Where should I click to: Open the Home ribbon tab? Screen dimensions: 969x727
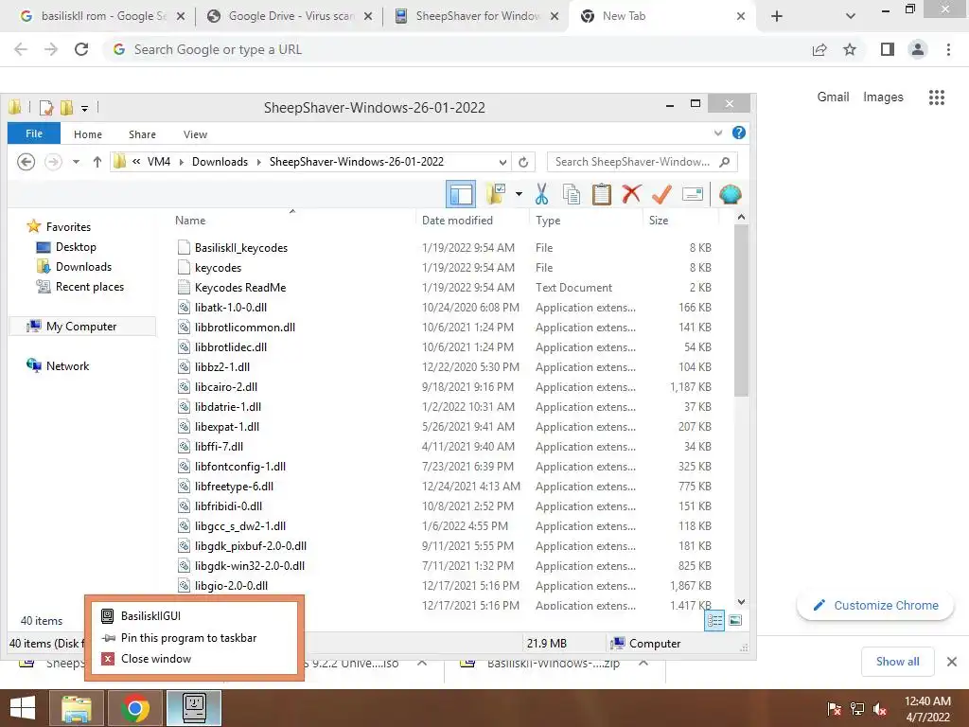point(88,134)
